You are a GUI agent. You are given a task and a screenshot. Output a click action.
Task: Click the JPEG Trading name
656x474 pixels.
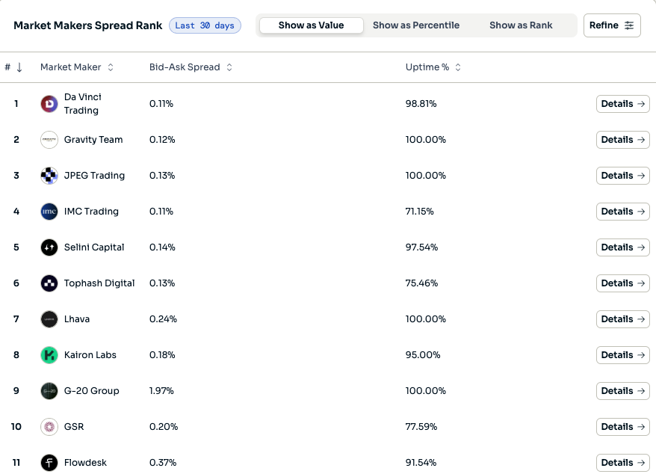tap(94, 176)
